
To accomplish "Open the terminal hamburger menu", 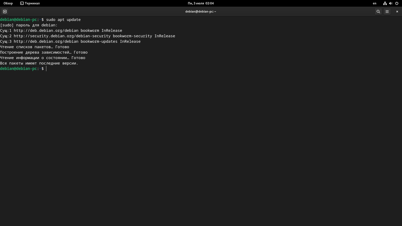I will point(387,11).
